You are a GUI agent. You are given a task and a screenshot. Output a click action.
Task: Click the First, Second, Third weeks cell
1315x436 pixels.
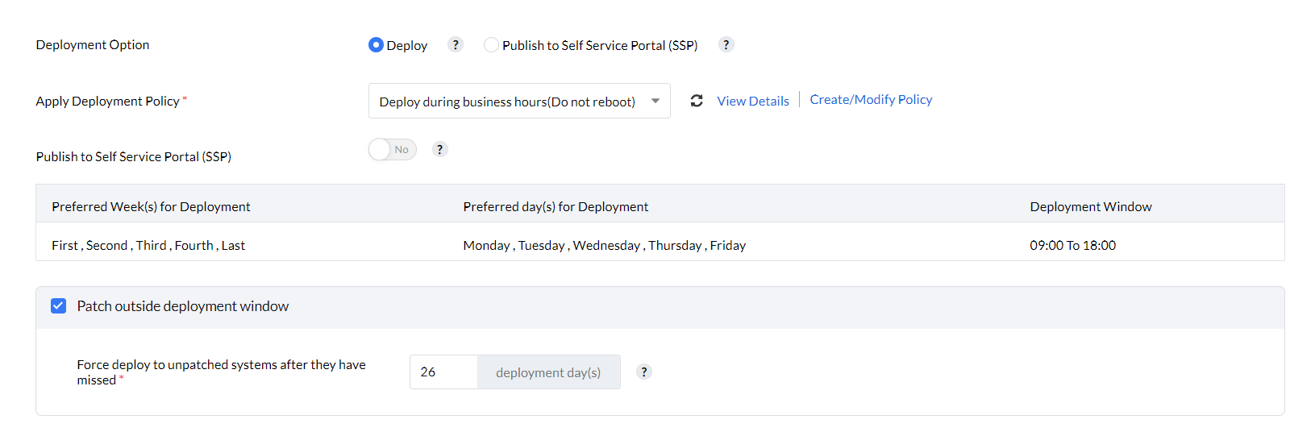tap(148, 246)
